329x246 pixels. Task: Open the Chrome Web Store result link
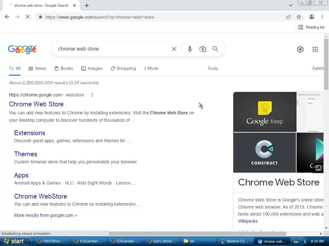point(36,104)
